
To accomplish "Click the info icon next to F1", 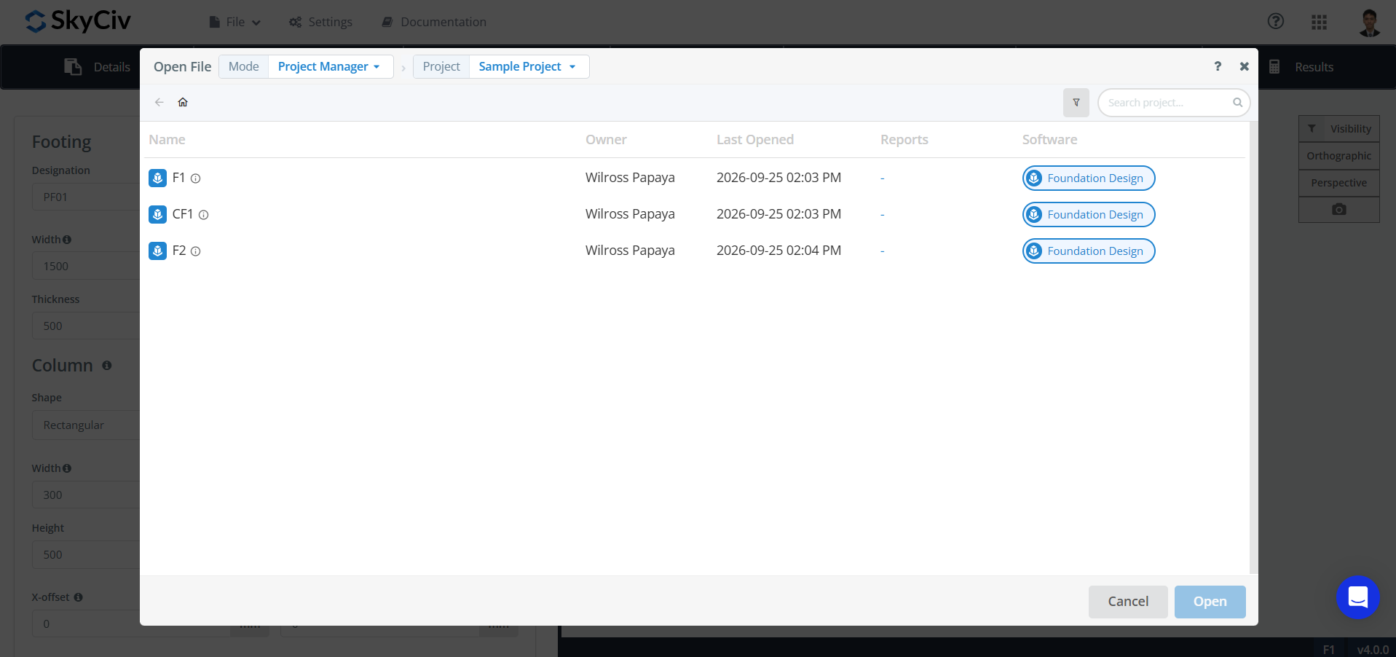I will click(x=196, y=178).
